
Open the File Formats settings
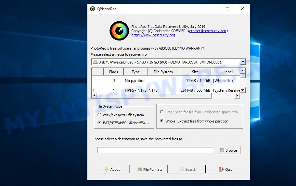click(150, 169)
